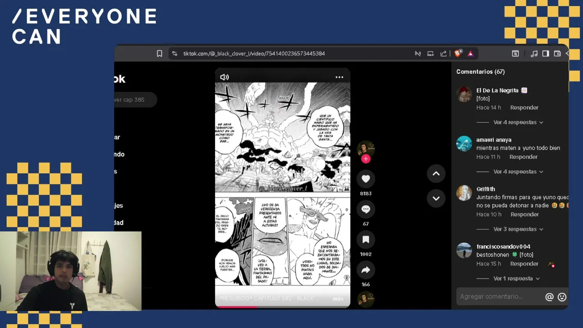The height and width of the screenshot is (328, 583).
Task: Expand video caption with 'más'
Action: pyautogui.click(x=338, y=299)
